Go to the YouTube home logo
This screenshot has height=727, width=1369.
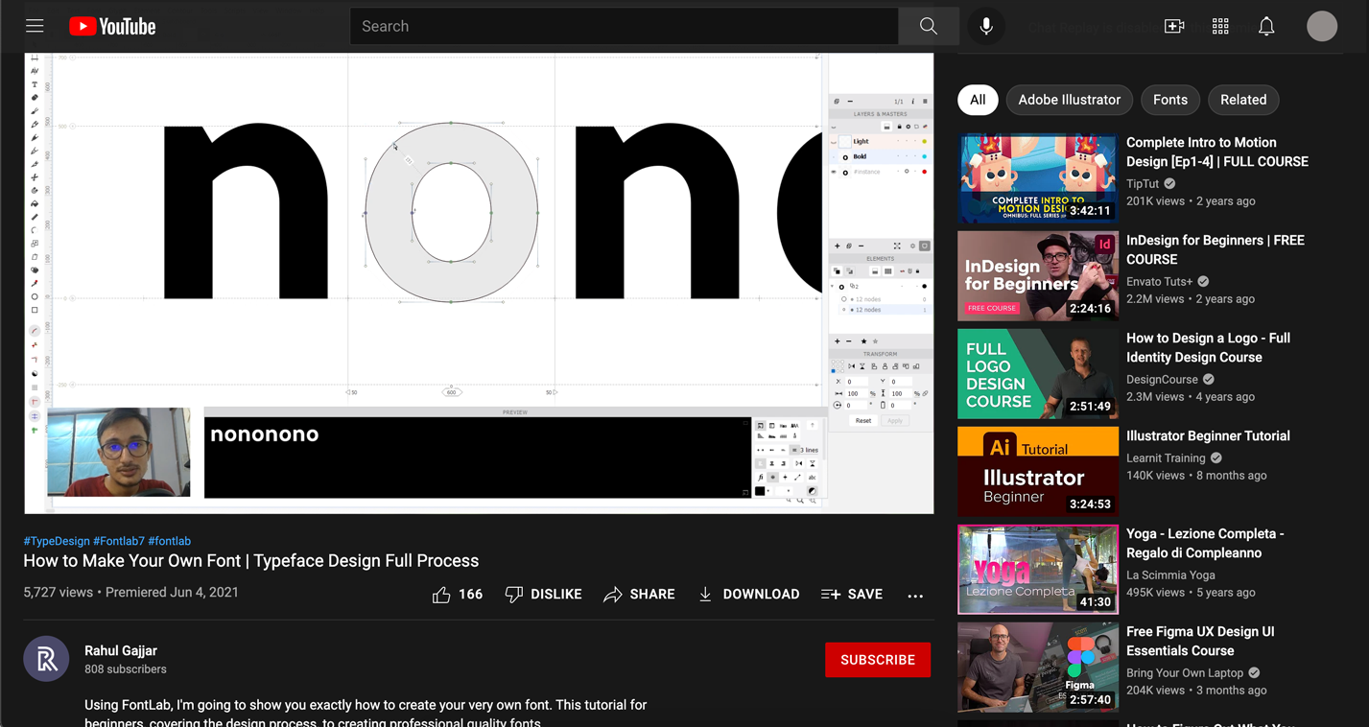(112, 27)
